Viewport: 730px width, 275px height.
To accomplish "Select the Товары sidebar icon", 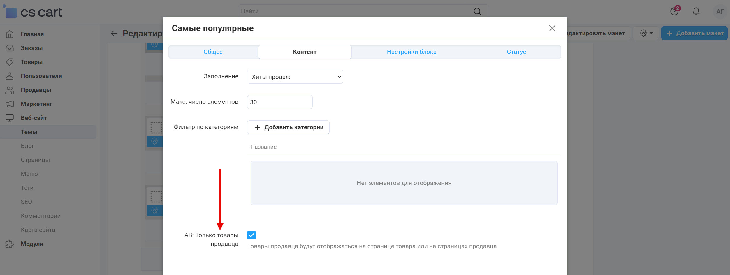I will tap(10, 62).
